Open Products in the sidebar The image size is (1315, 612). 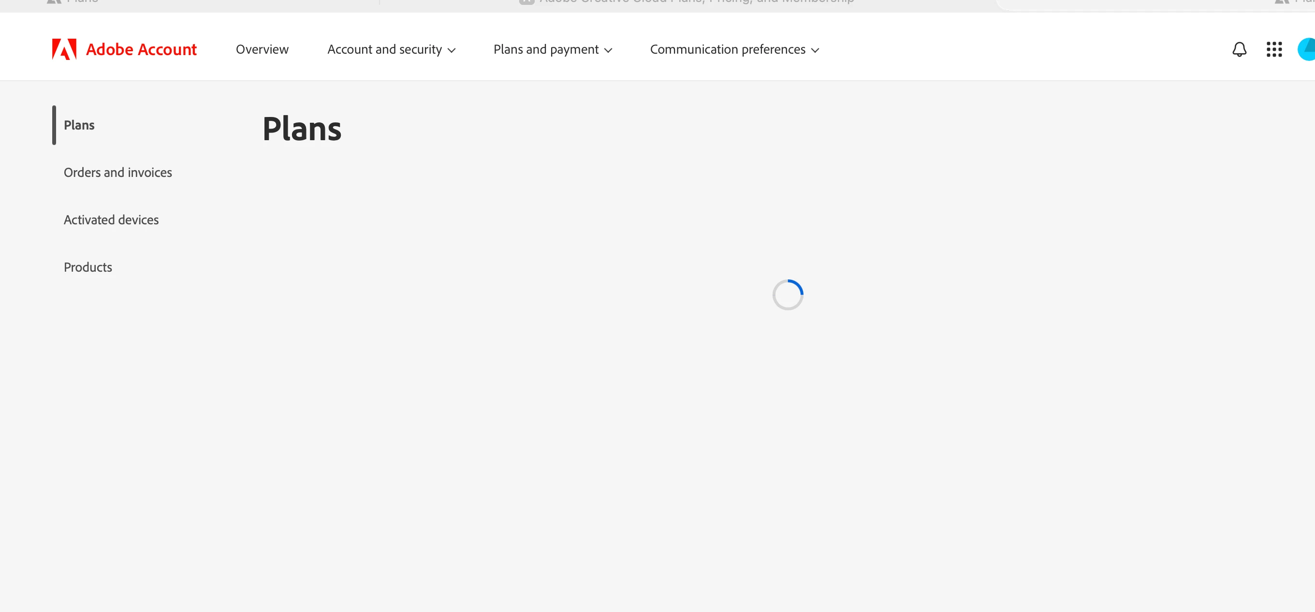point(88,267)
